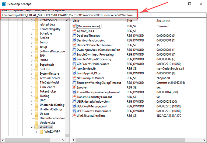Click the string icon for AppInit_DLLs

(74, 31)
